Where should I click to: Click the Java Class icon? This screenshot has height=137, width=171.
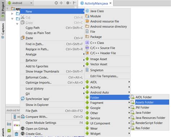tap(87, 11)
